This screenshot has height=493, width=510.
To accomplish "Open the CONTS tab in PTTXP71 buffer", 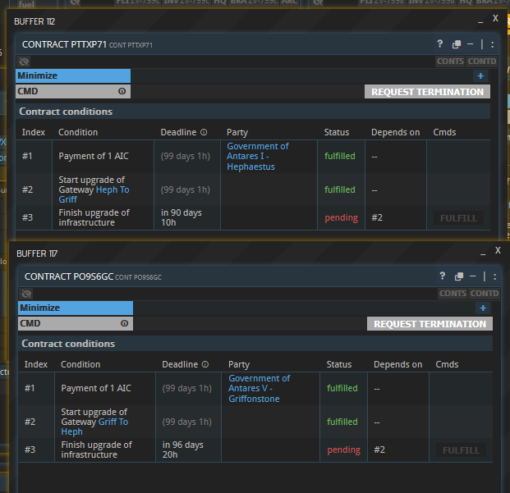I will point(450,62).
